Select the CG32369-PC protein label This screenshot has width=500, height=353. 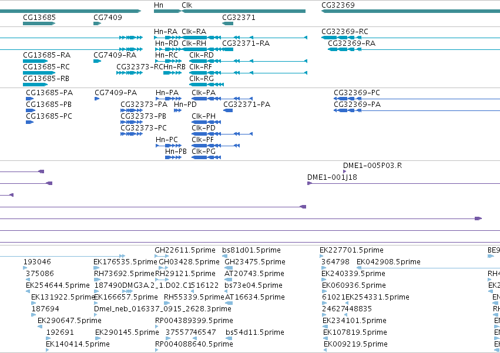click(x=357, y=93)
